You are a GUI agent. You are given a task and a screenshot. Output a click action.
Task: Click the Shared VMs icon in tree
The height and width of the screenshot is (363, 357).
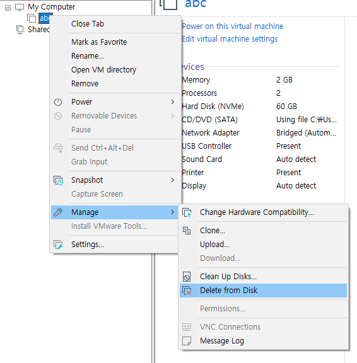pyautogui.click(x=20, y=30)
